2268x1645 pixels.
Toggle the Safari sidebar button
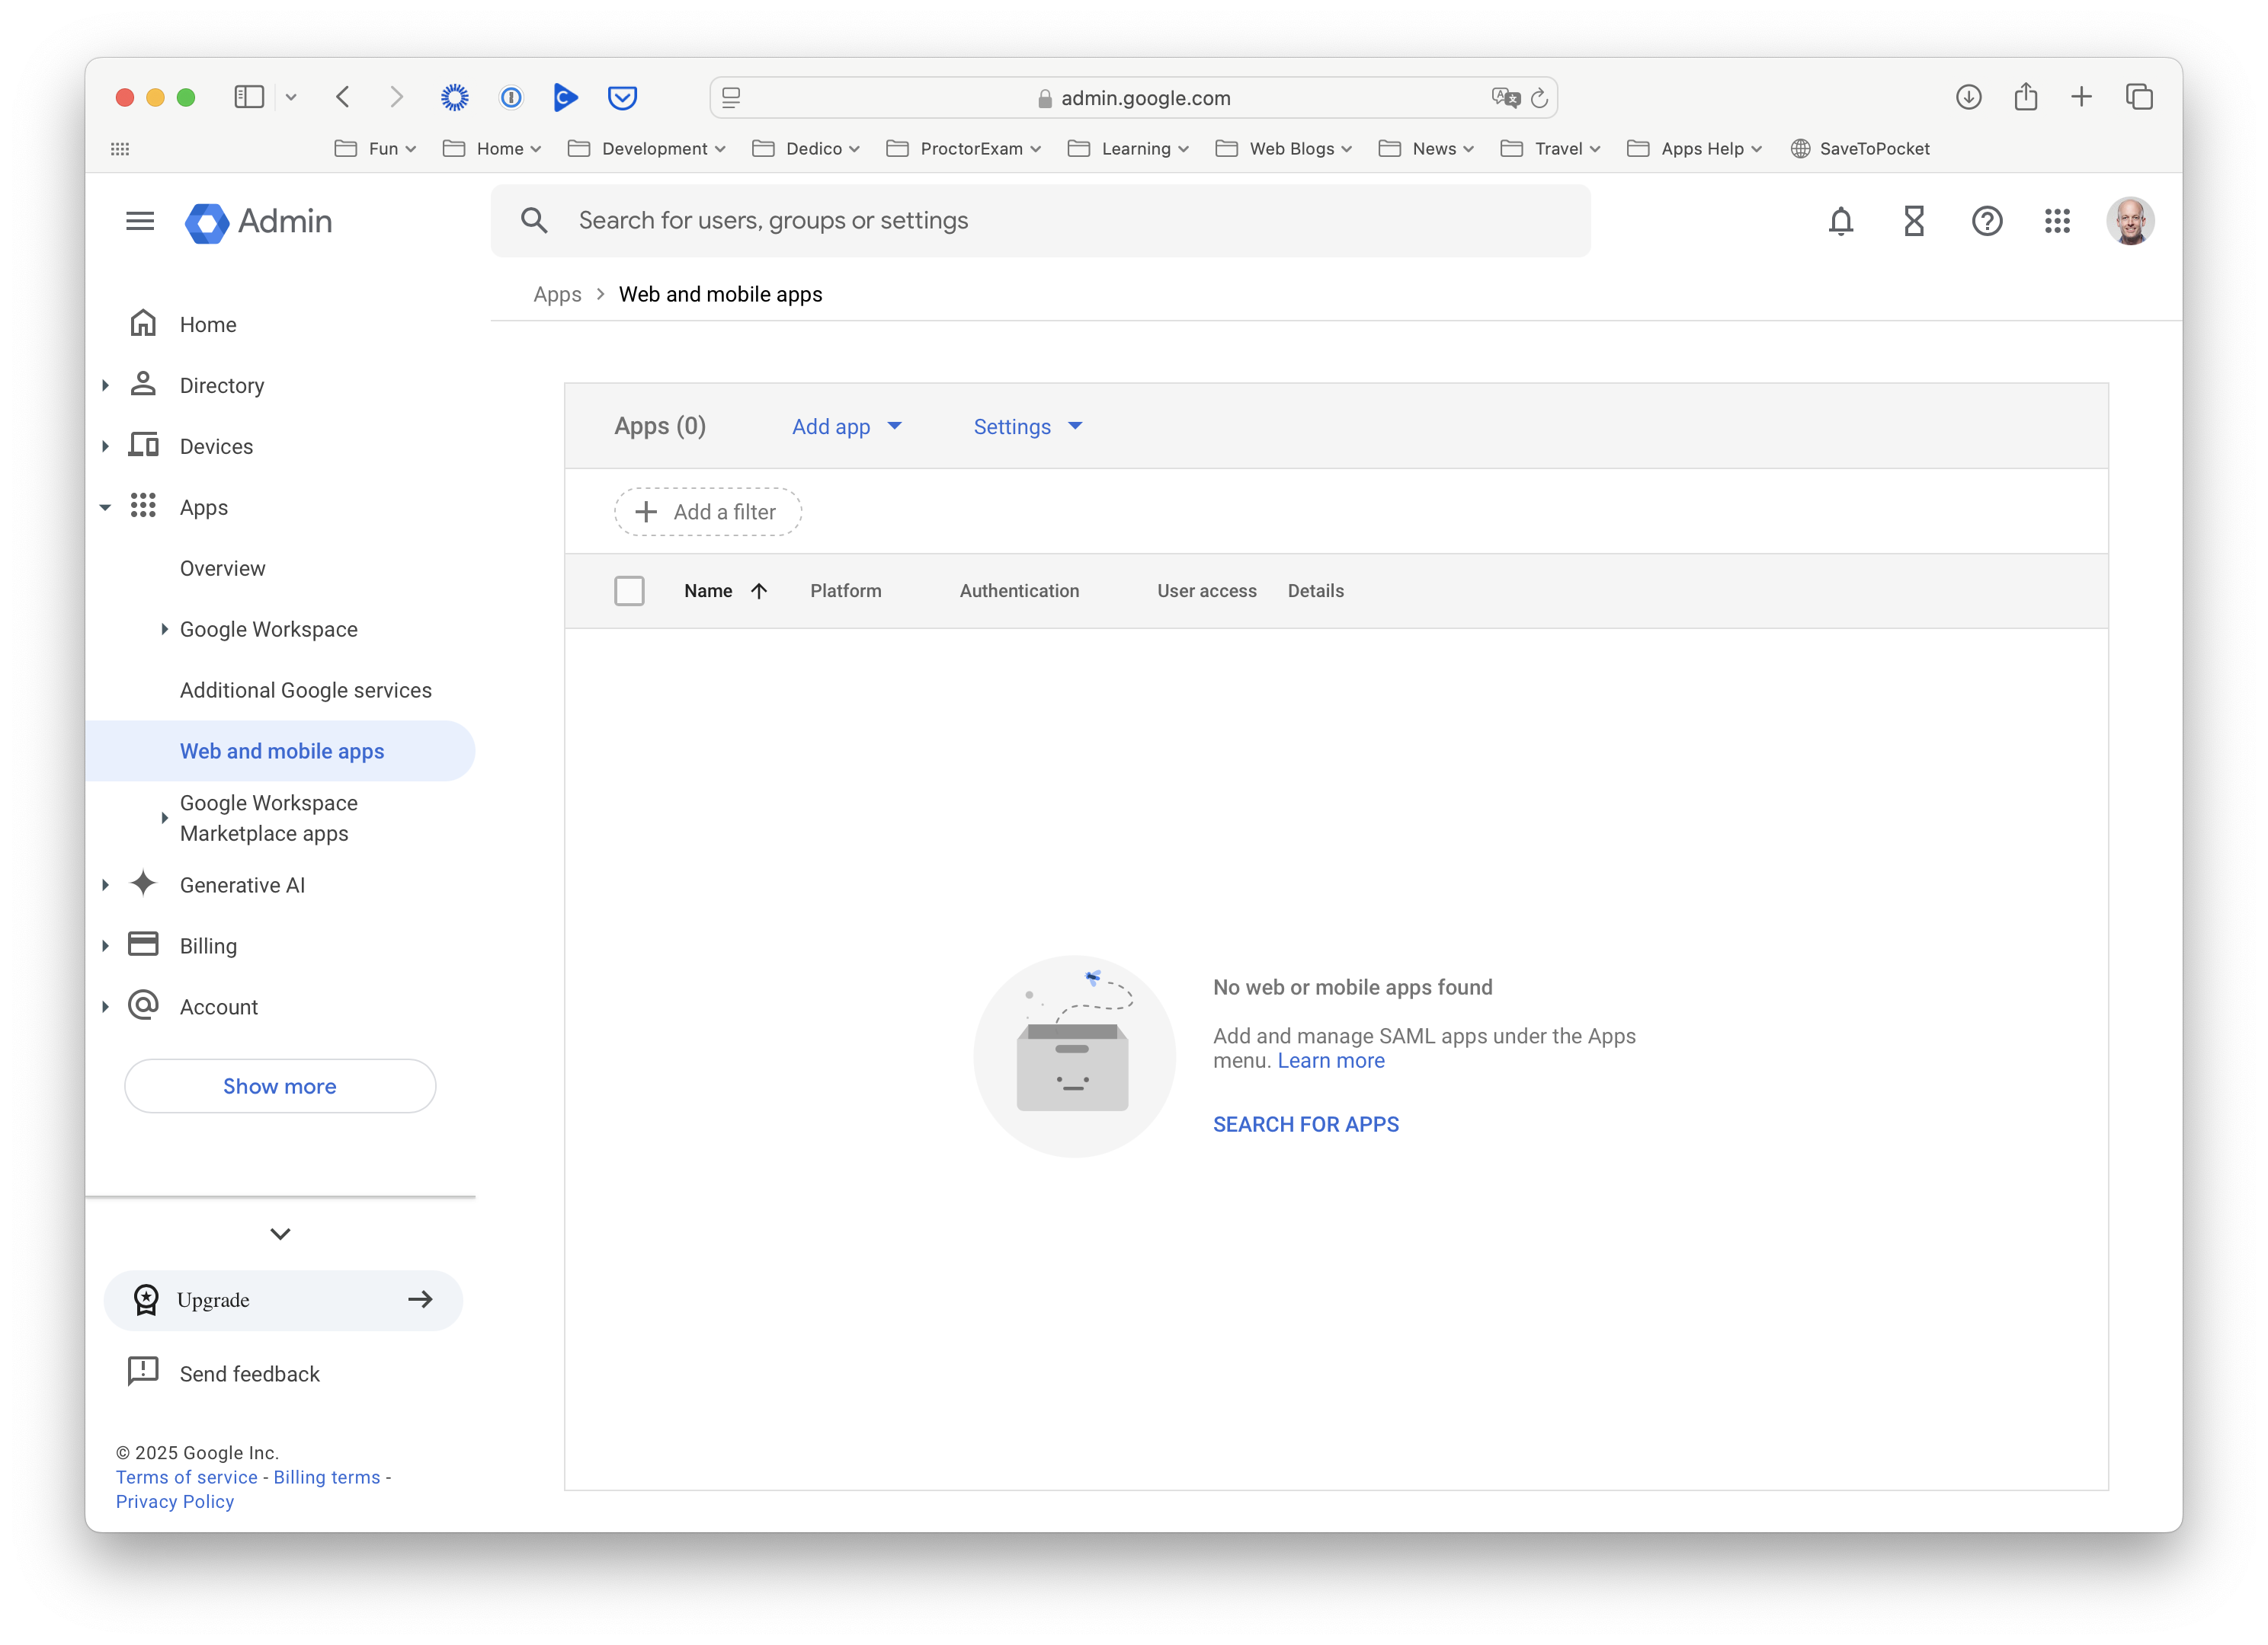coord(249,97)
